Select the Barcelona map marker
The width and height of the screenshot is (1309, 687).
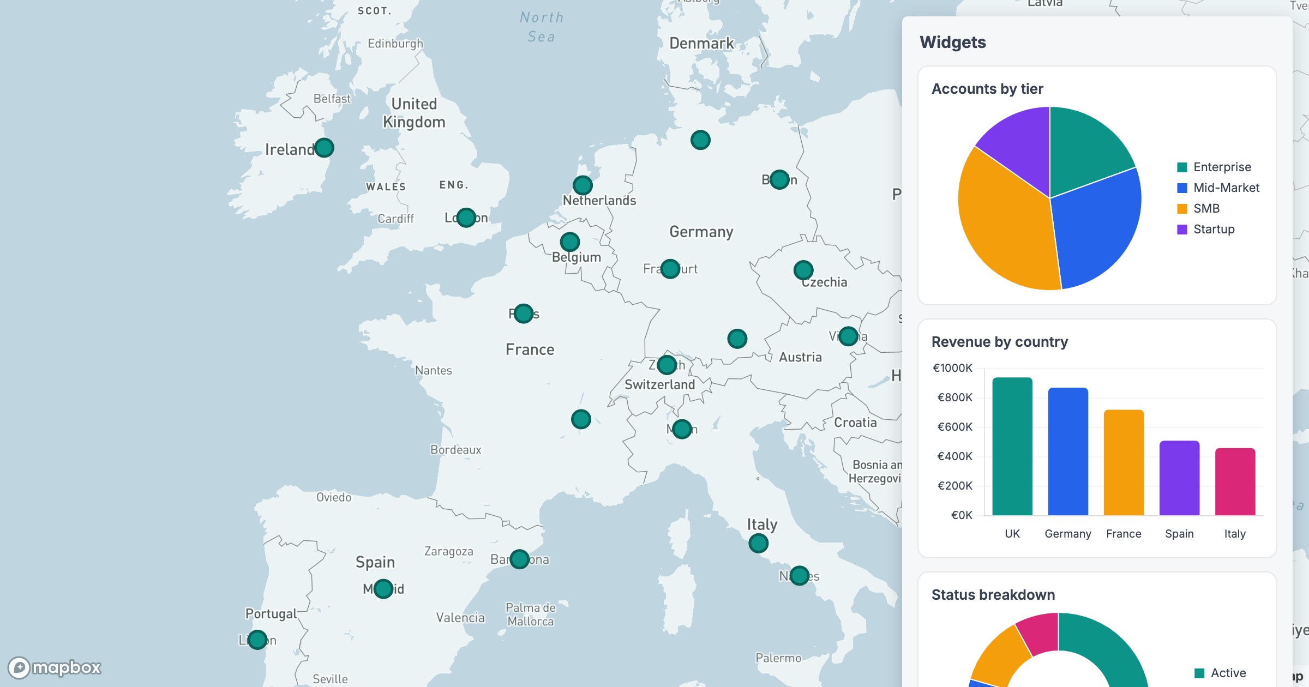(519, 559)
